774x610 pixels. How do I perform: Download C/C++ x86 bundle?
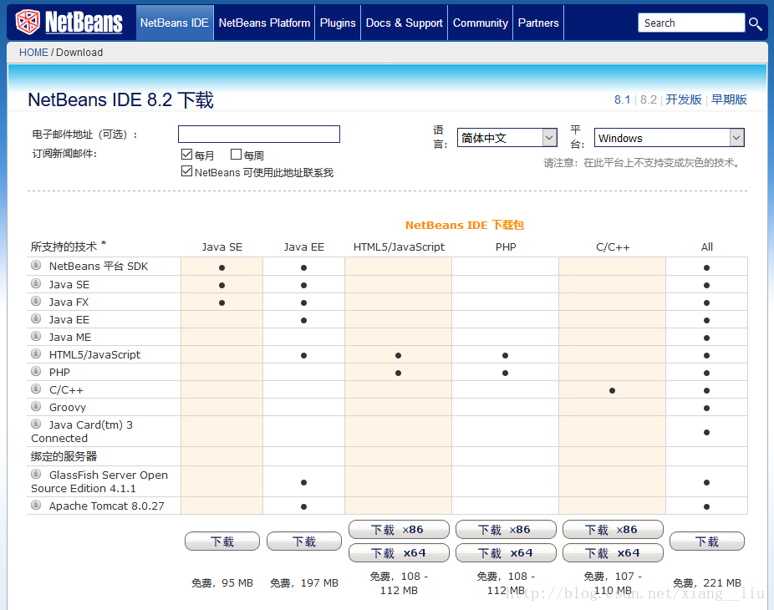click(613, 530)
